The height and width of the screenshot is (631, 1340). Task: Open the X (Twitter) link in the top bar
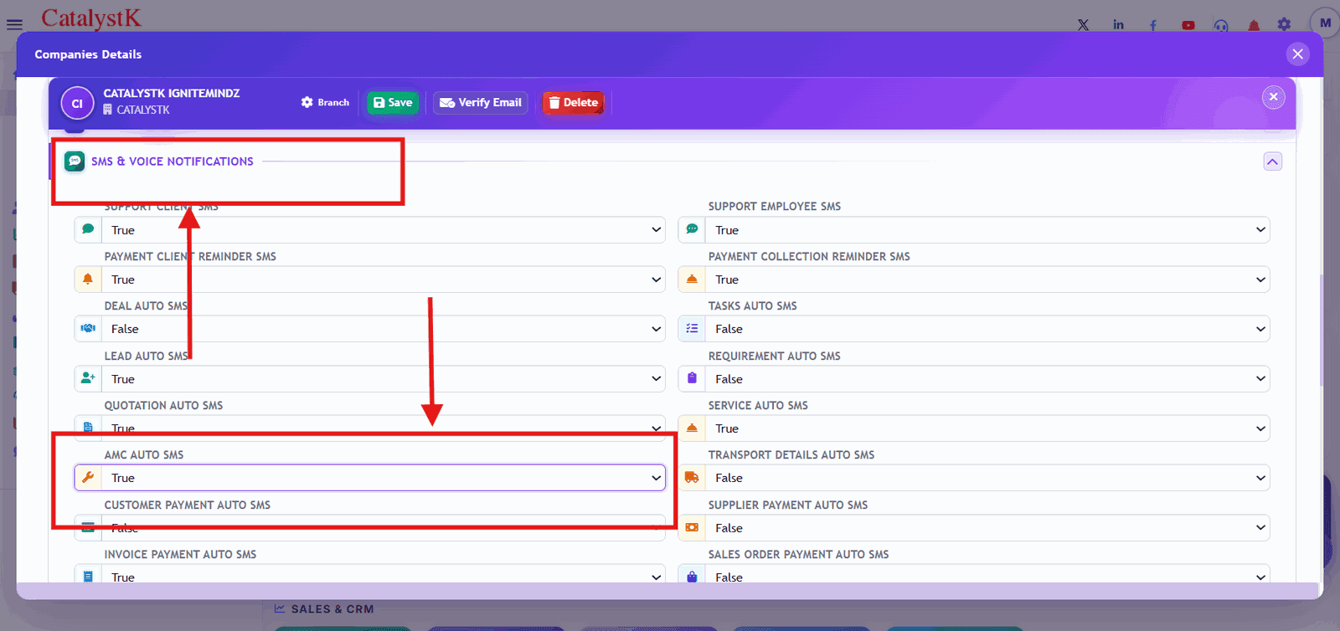[x=1083, y=25]
